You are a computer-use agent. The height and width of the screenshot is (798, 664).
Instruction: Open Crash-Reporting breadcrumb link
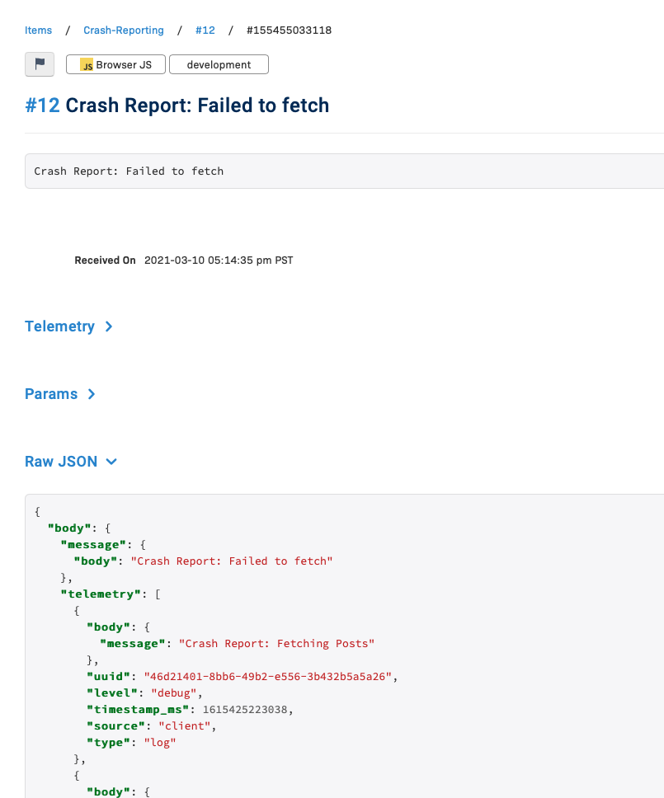(124, 30)
